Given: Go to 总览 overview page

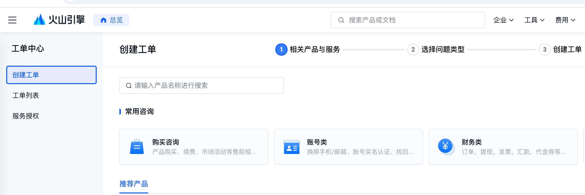Looking at the screenshot, I should (x=111, y=20).
